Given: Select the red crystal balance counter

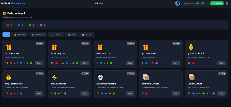Looking at the screenshot, I should [x=10, y=25].
